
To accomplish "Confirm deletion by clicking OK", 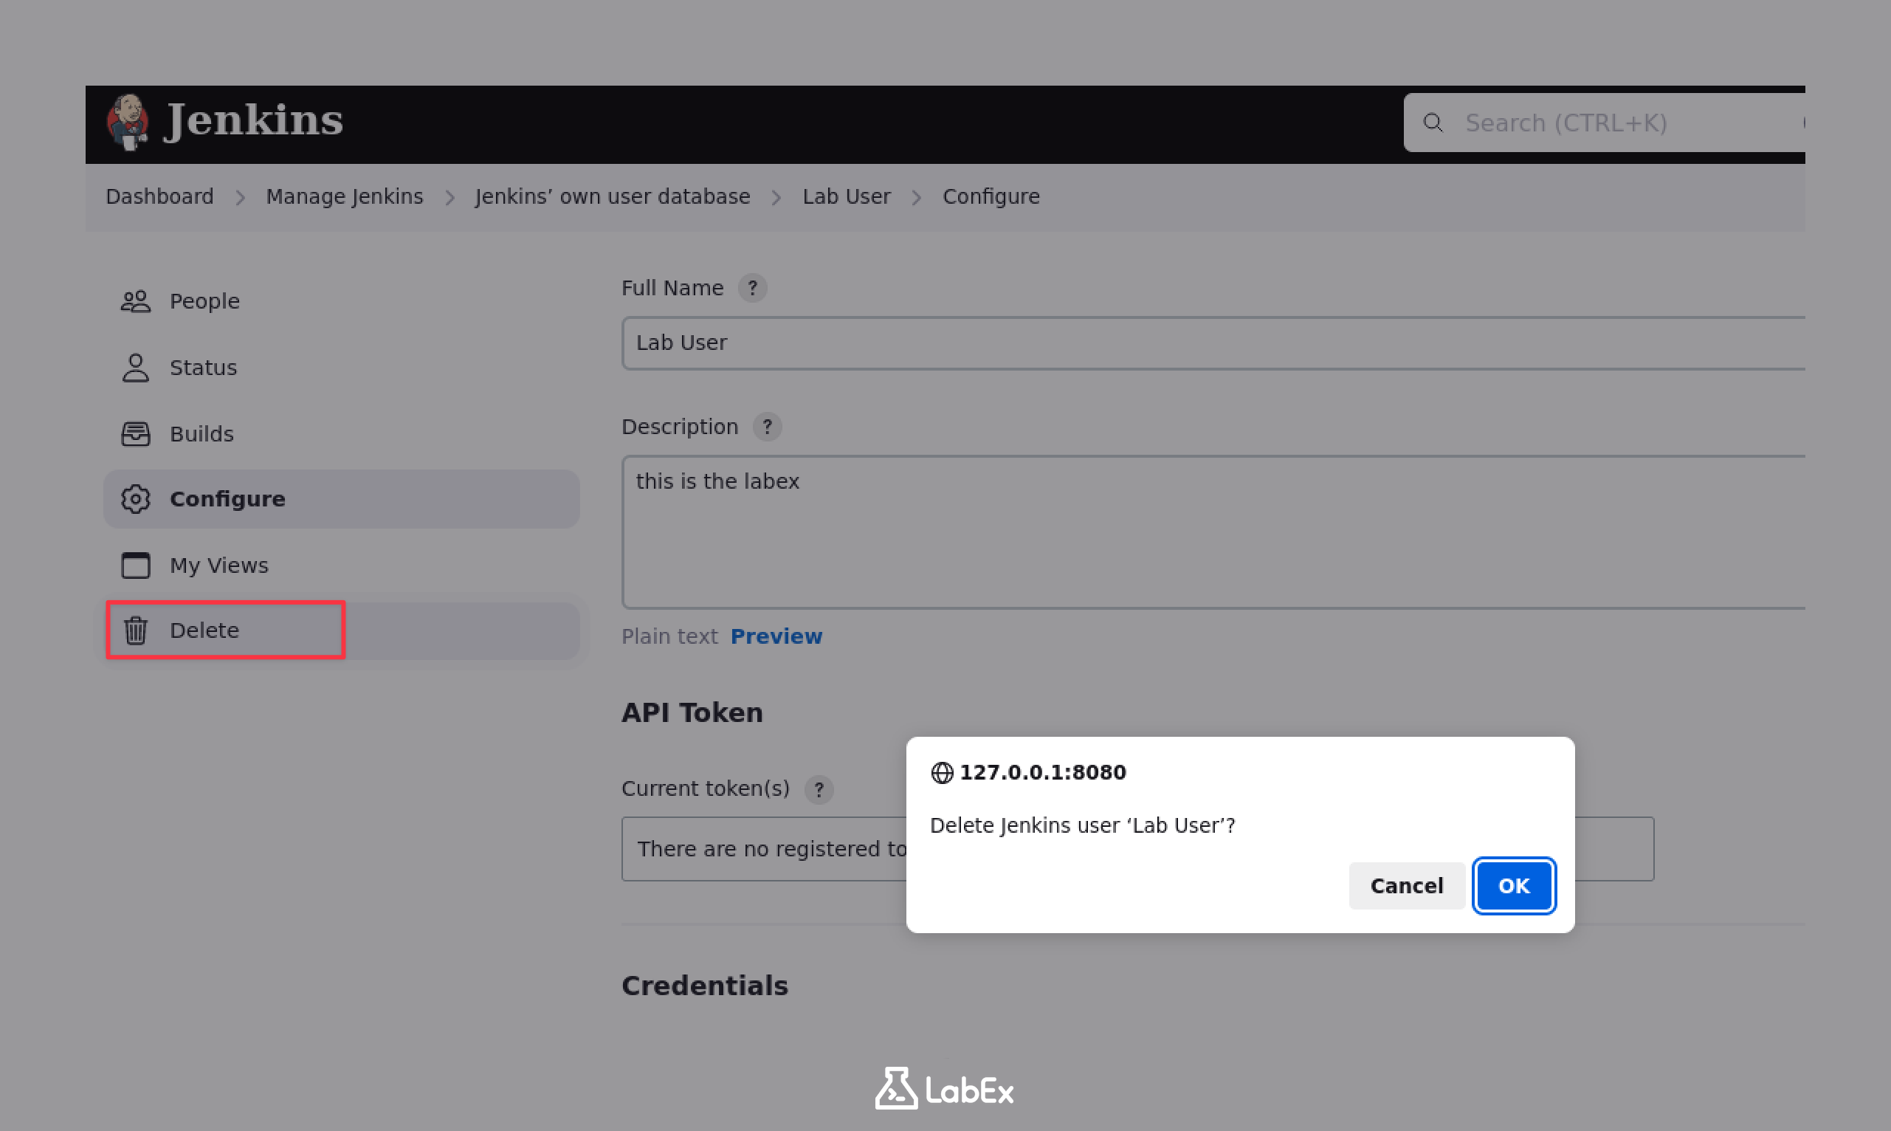I will [1513, 886].
